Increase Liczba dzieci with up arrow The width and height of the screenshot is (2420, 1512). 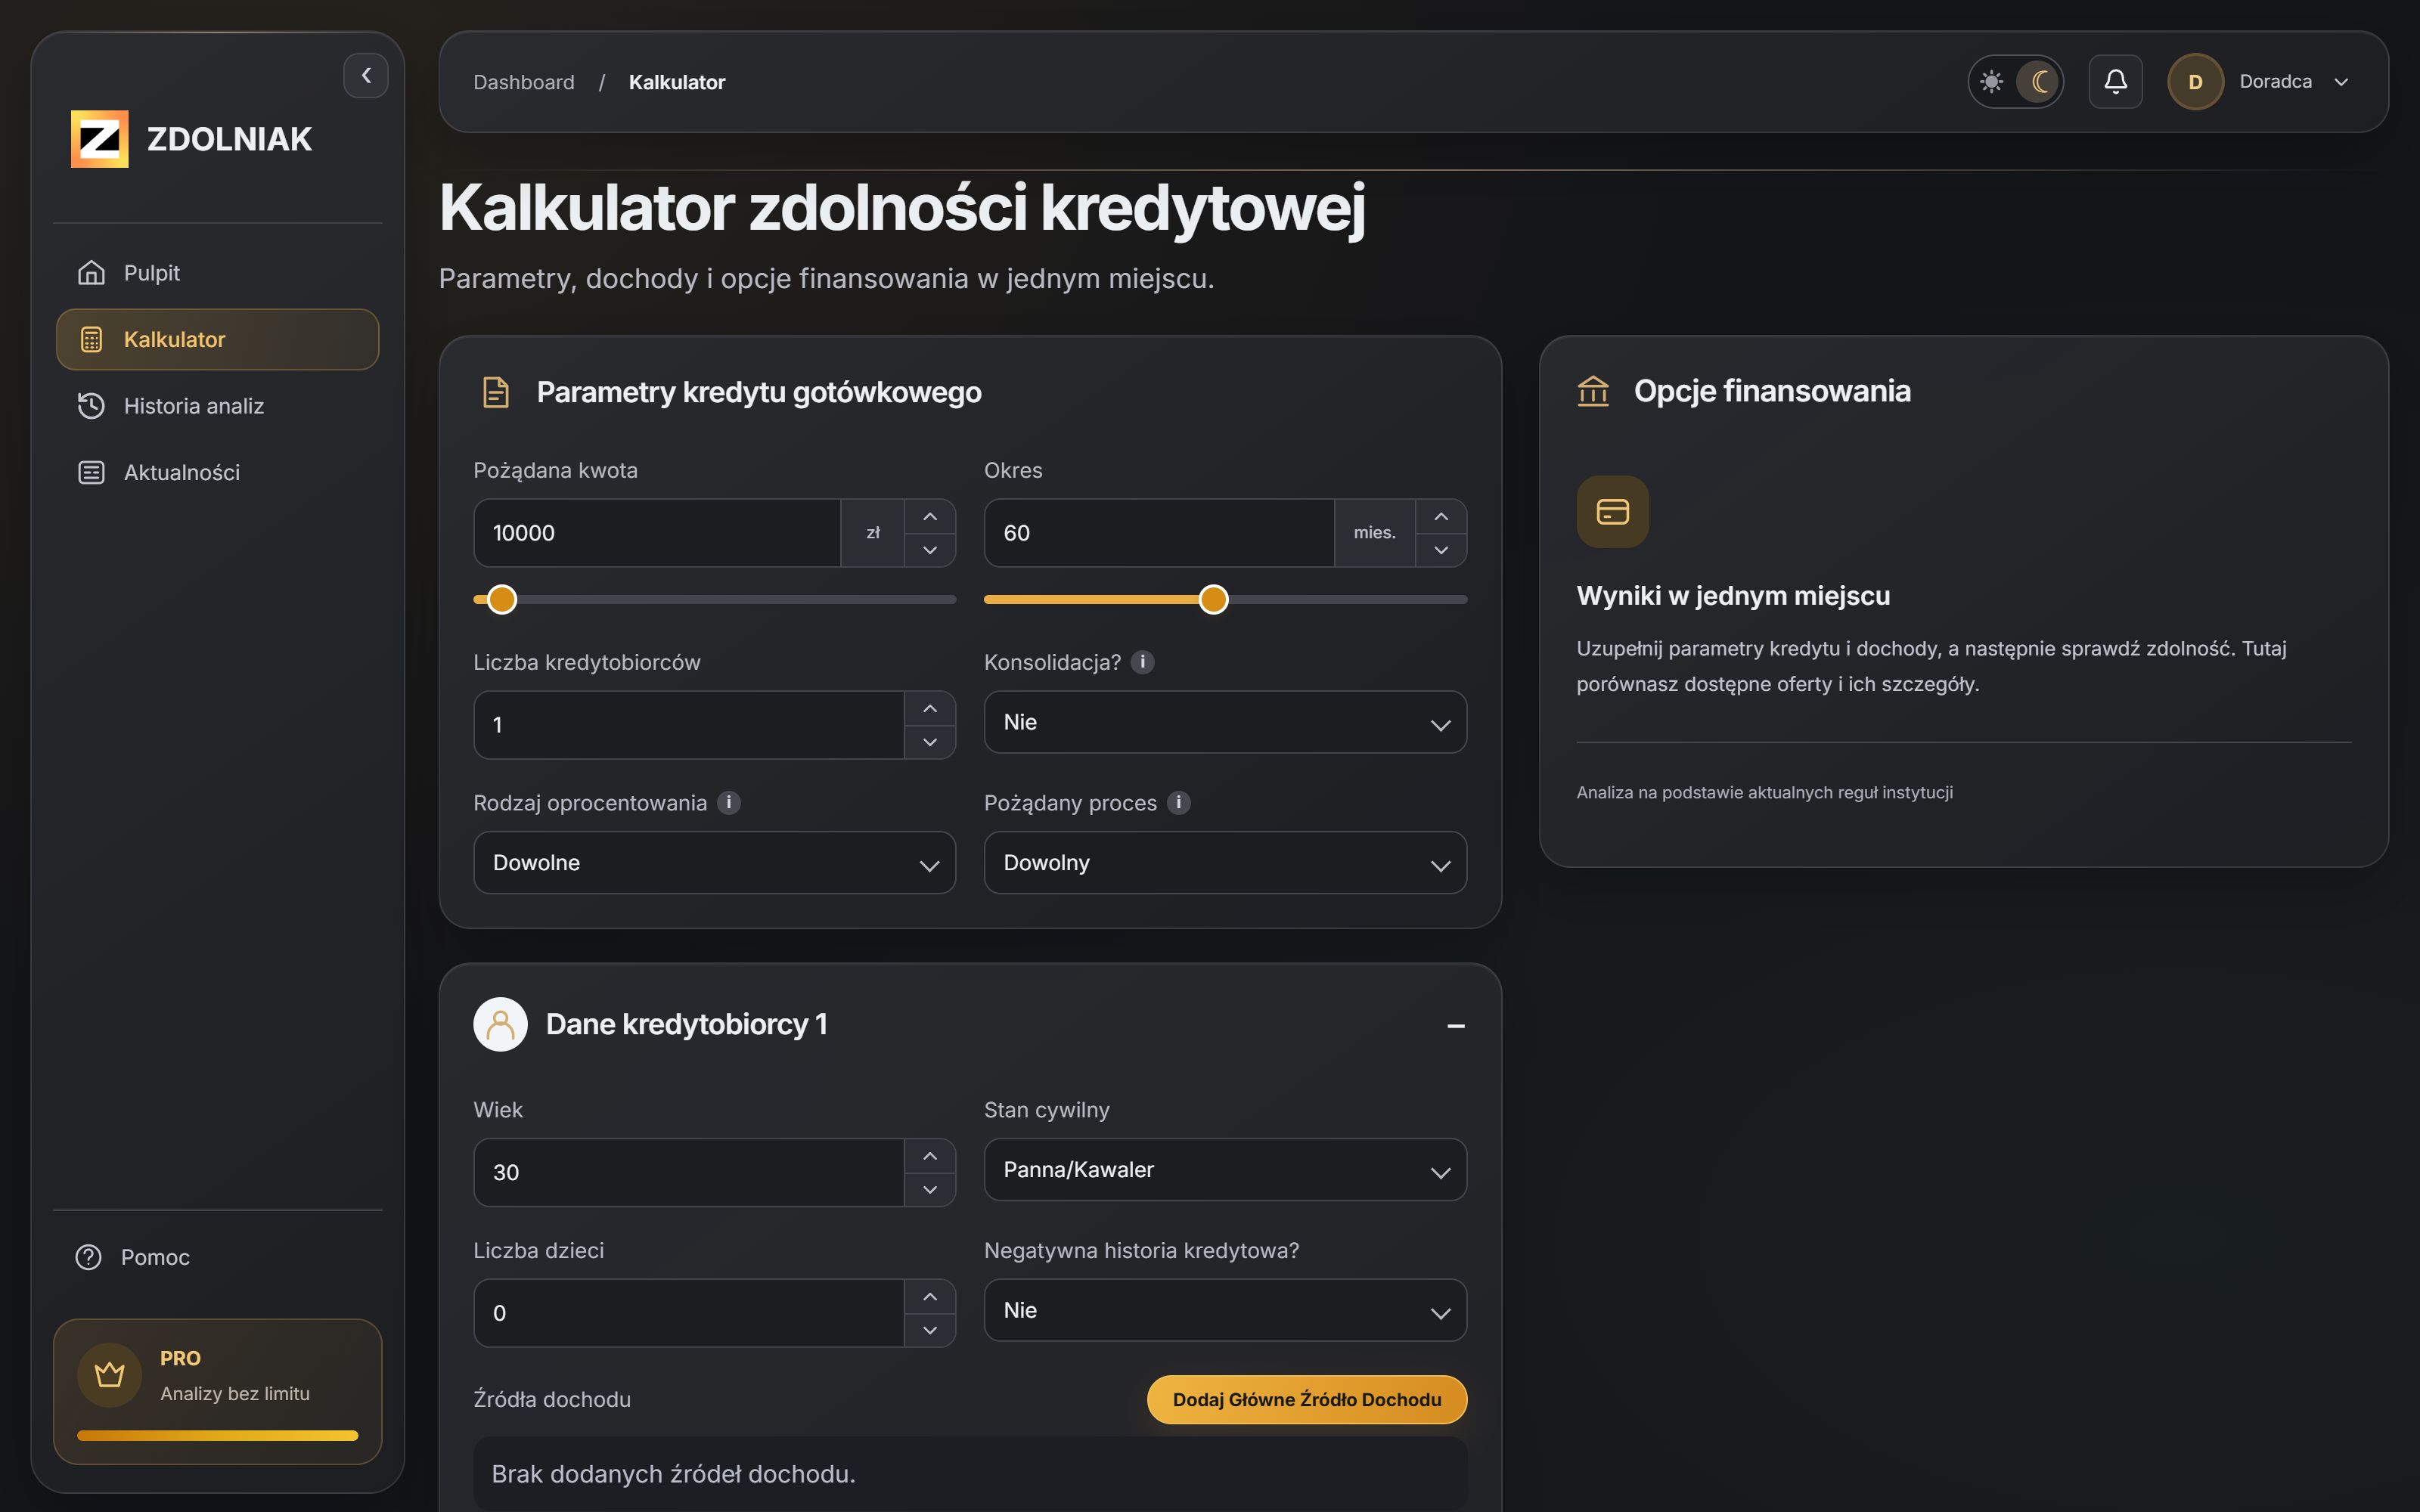(x=930, y=1296)
